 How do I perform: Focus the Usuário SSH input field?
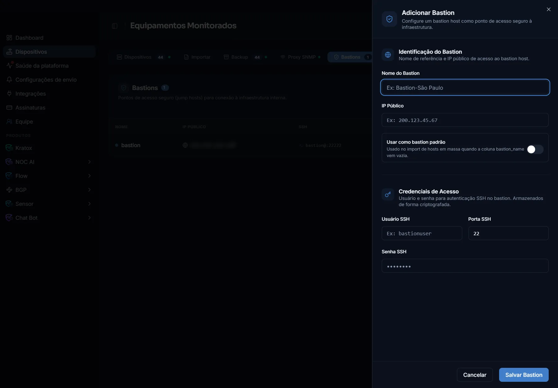[422, 233]
